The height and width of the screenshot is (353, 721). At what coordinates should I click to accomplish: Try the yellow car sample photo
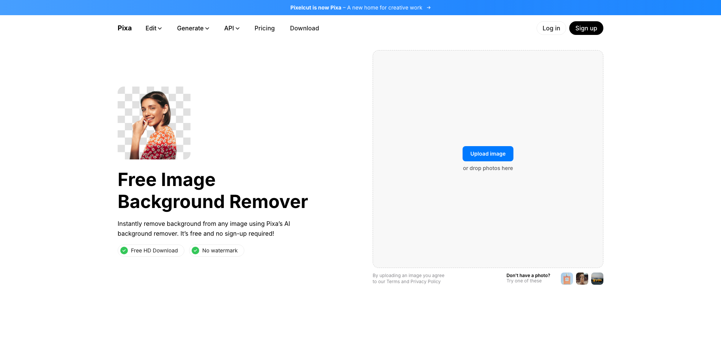tap(597, 279)
